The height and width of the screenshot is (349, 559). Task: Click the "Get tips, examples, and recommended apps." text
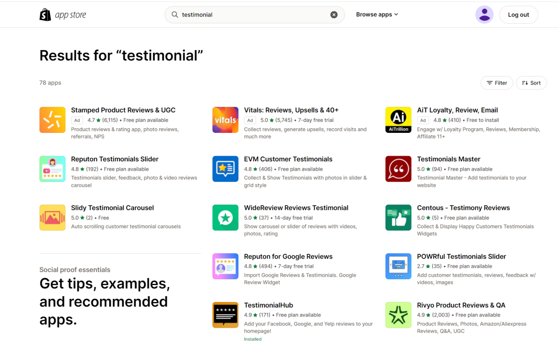(x=105, y=301)
